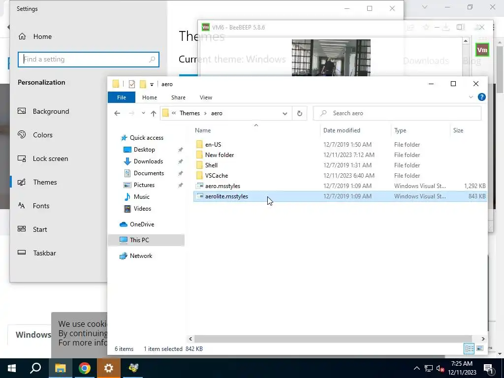
Task: Click muted volume icon in system tray
Action: coord(440,368)
